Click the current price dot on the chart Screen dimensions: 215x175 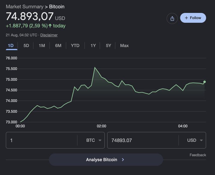pyautogui.click(x=205, y=82)
